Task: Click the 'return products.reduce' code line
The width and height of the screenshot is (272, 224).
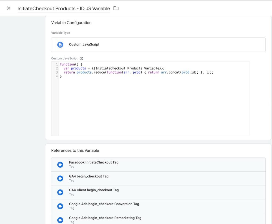Action: [138, 72]
